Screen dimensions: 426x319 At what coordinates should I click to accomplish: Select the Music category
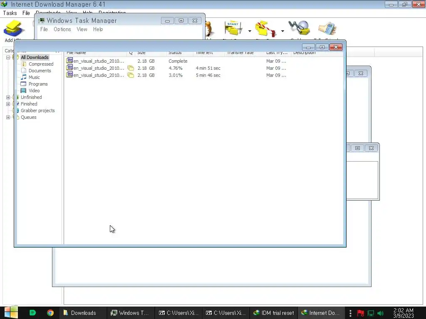pyautogui.click(x=34, y=77)
